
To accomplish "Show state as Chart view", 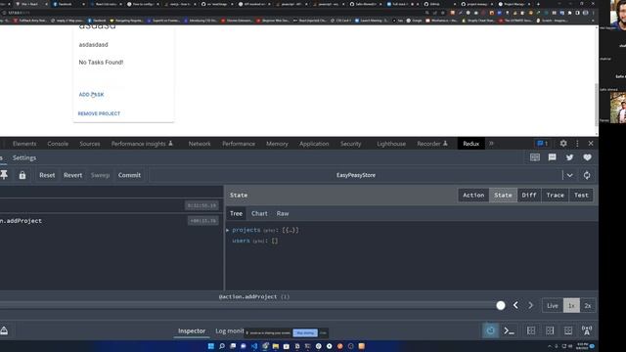I will point(259,213).
